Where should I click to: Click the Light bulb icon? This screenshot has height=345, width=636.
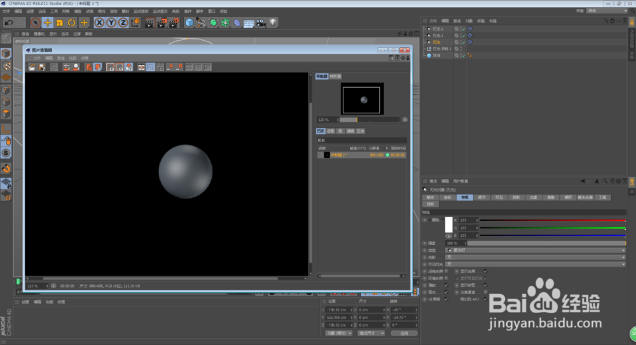(273, 23)
